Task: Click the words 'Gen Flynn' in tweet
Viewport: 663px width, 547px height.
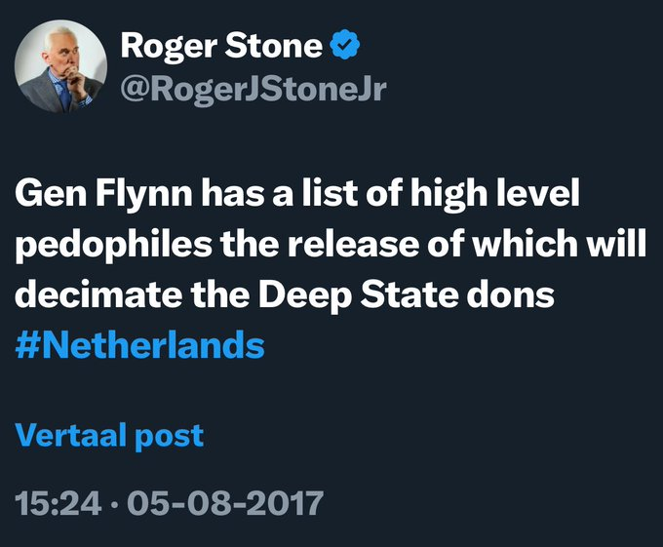Action: coord(103,195)
